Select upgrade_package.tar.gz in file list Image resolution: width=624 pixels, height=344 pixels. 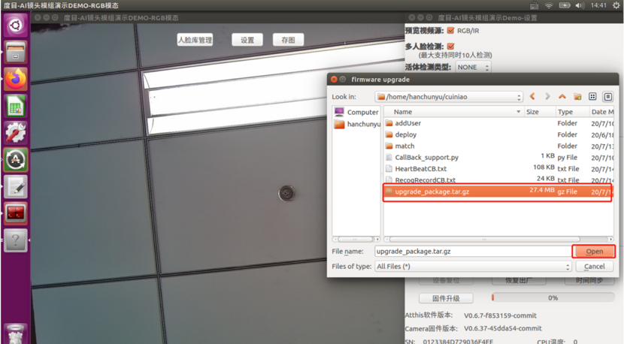[498, 192]
